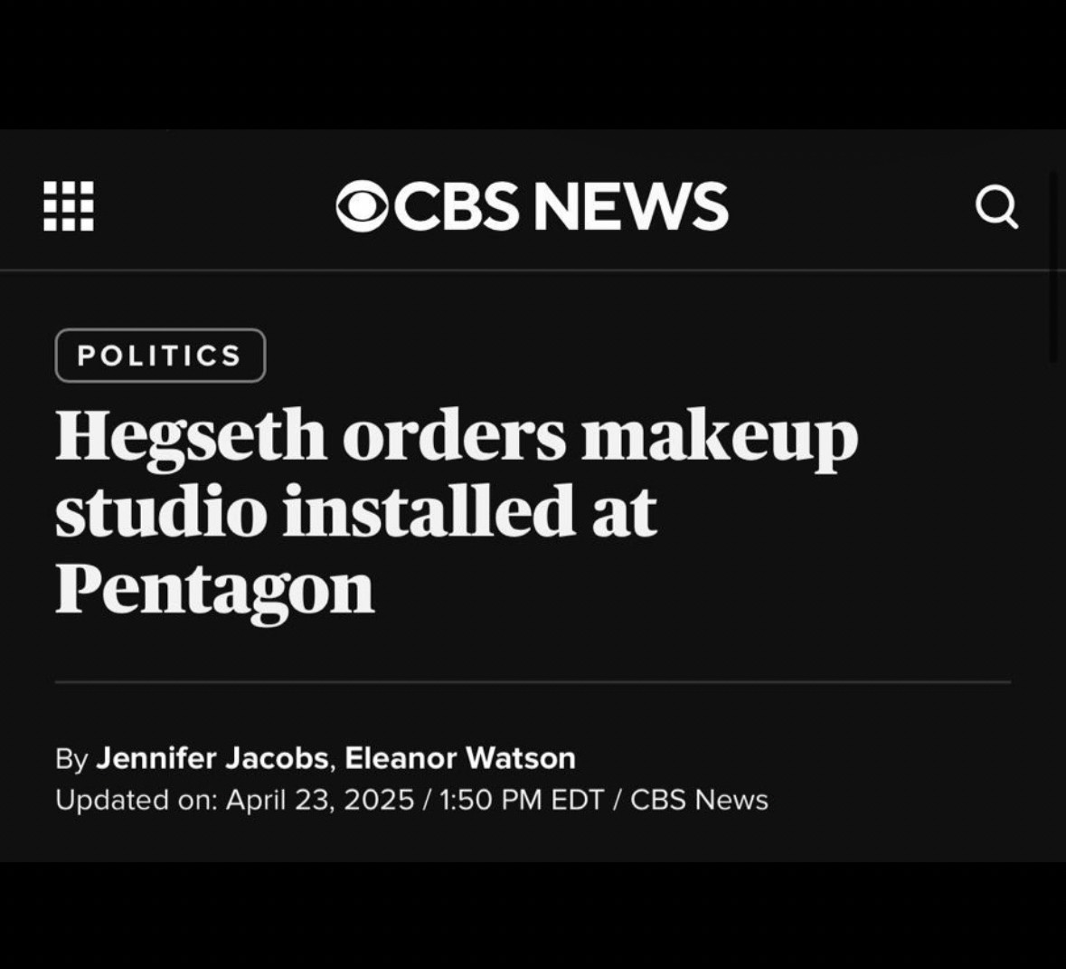Viewport: 1066px width, 969px height.
Task: Click the CBS eye logo
Action: 363,206
